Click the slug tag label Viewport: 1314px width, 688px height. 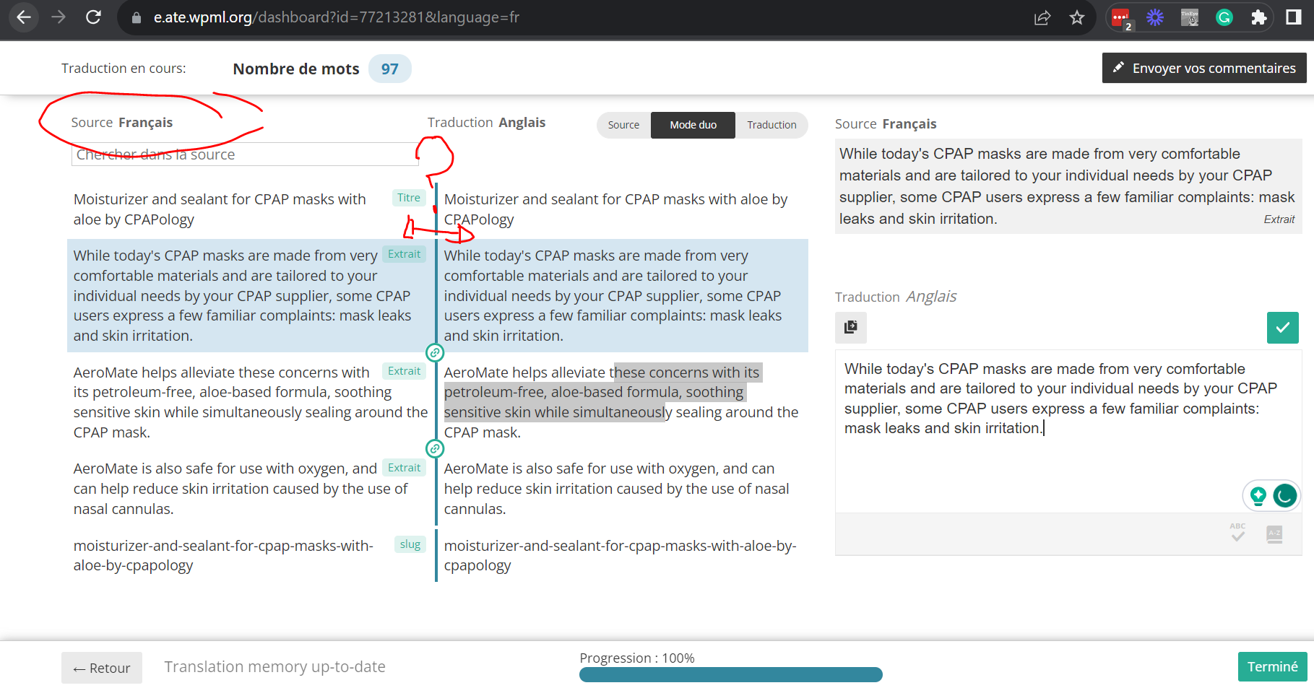(x=410, y=544)
